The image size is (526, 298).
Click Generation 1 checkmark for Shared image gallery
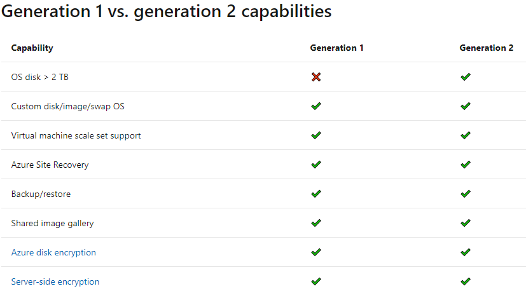pyautogui.click(x=315, y=223)
